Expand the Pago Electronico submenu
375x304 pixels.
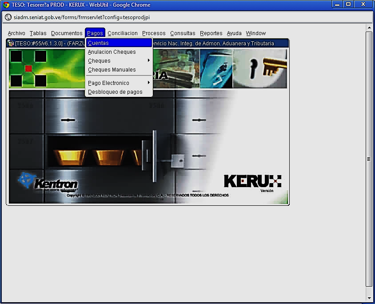[x=119, y=83]
